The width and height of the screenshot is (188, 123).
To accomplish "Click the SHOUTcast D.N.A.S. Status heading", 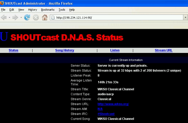I will pyautogui.click(x=67, y=37).
